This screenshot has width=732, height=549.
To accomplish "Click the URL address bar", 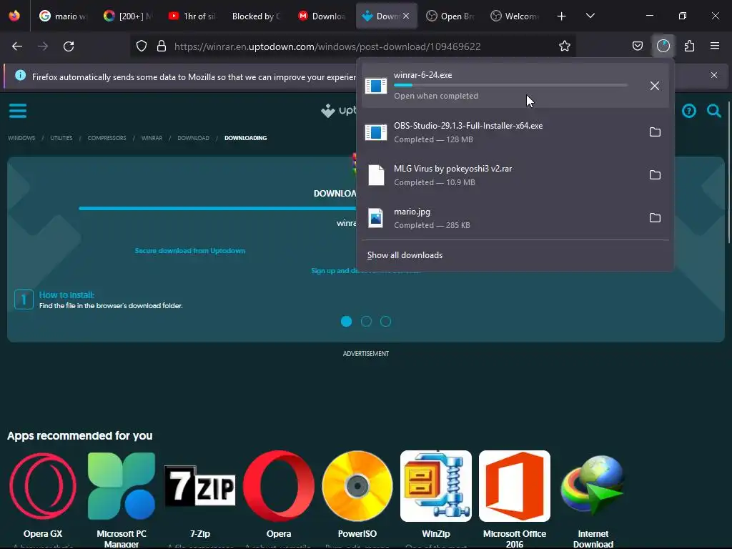I will click(353, 46).
